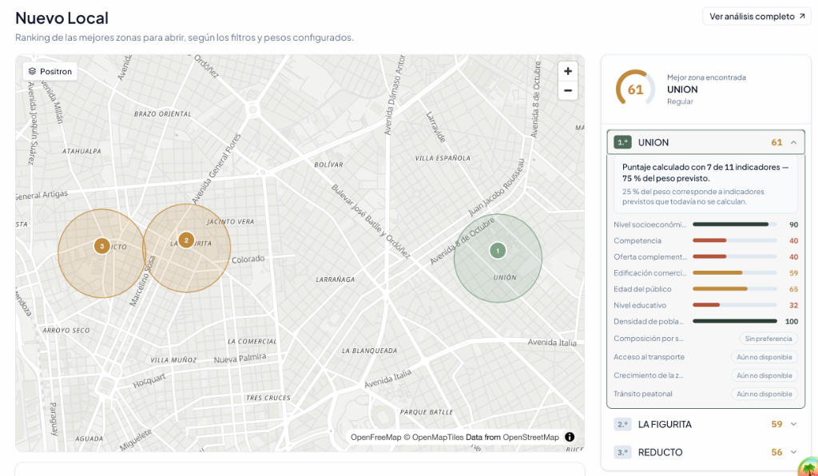Click the Crecimiento de la z... indicator label
The height and width of the screenshot is (476, 818).
[649, 375]
